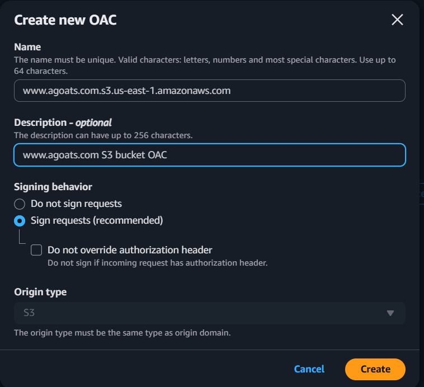Viewport: 424px width, 387px height.
Task: Click into the Description text field
Action: click(x=209, y=155)
